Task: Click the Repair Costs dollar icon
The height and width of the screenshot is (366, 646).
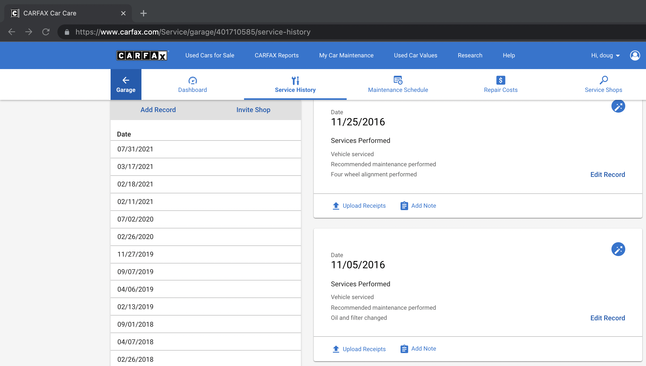Action: point(501,80)
